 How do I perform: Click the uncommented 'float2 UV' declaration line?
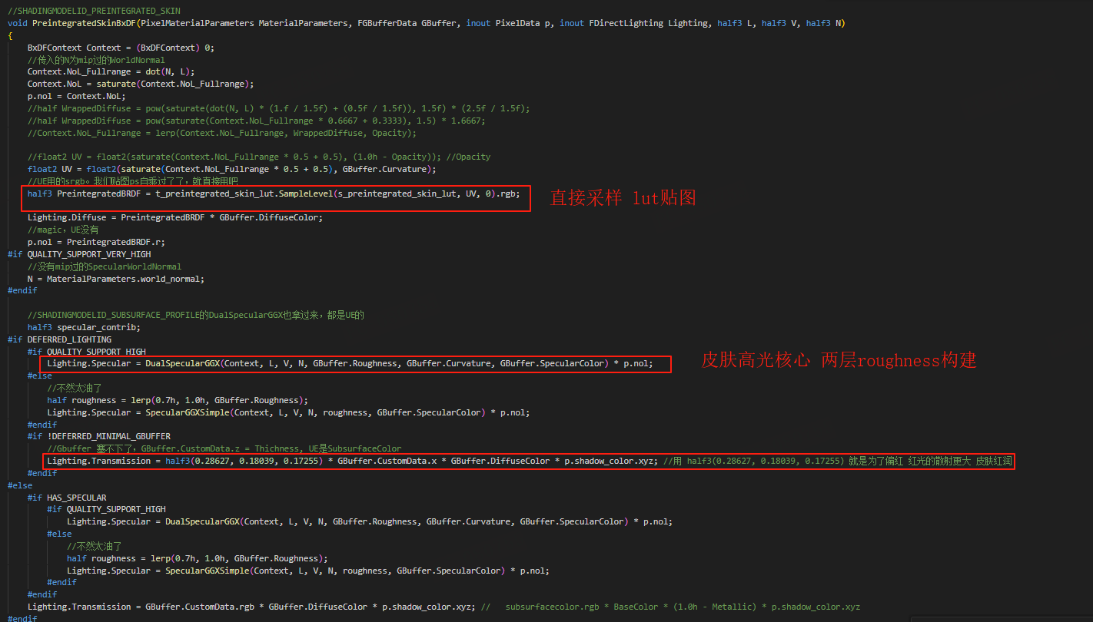[x=231, y=169]
